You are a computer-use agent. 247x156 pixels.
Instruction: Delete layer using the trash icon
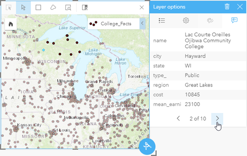(x=227, y=7)
